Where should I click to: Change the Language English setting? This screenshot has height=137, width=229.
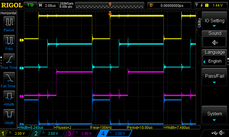[x=214, y=61]
